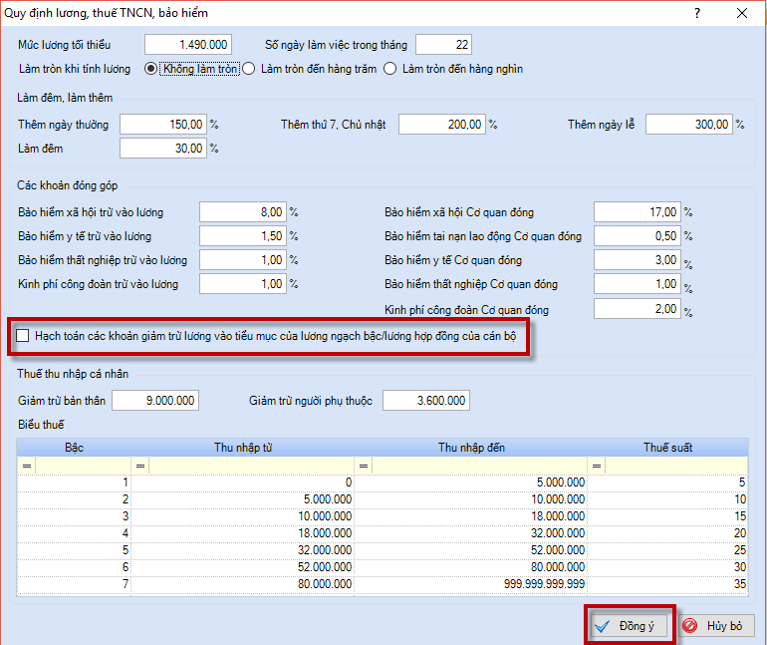
Task: Close the Quy định lương dialog
Action: (741, 13)
